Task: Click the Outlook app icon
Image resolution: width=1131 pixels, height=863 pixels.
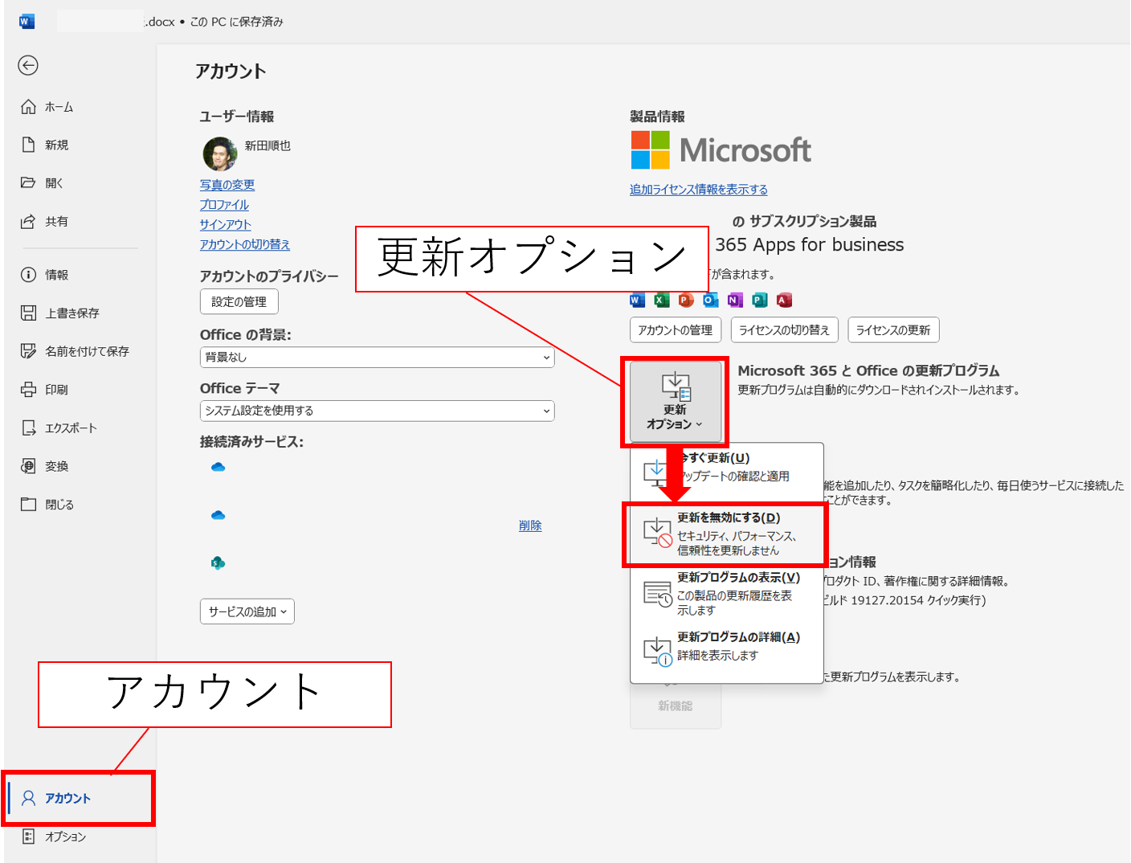Action: (x=710, y=301)
